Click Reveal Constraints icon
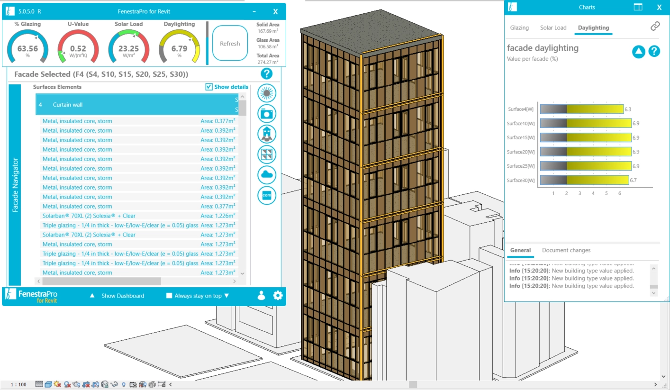Viewport: 670px width, 390px height. [x=162, y=384]
